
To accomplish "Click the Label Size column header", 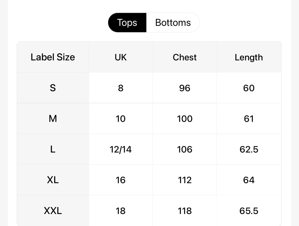I will pos(53,57).
